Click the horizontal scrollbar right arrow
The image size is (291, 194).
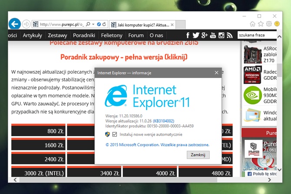(269, 180)
